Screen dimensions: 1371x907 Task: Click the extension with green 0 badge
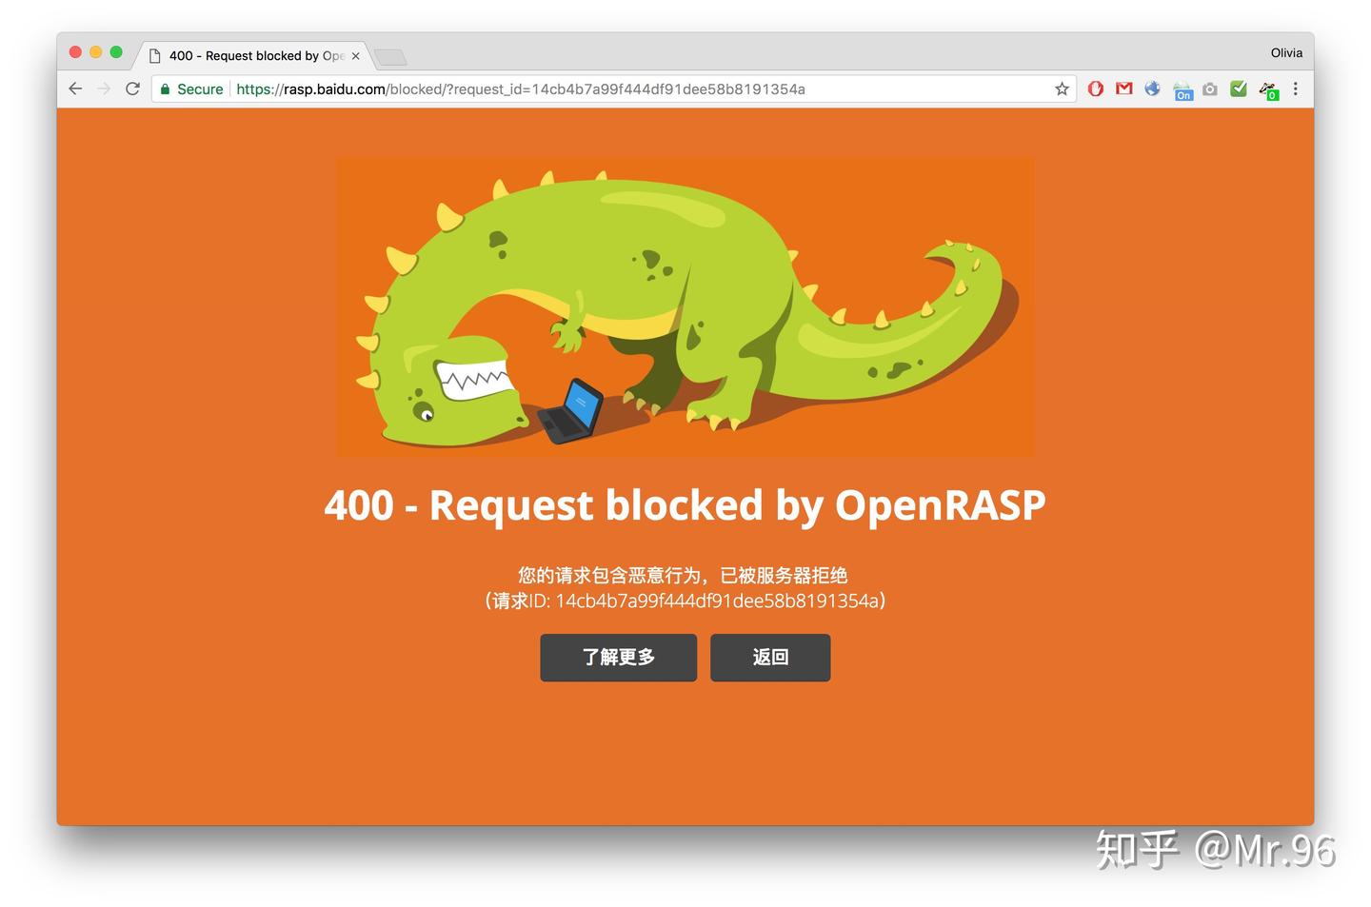[x=1268, y=90]
